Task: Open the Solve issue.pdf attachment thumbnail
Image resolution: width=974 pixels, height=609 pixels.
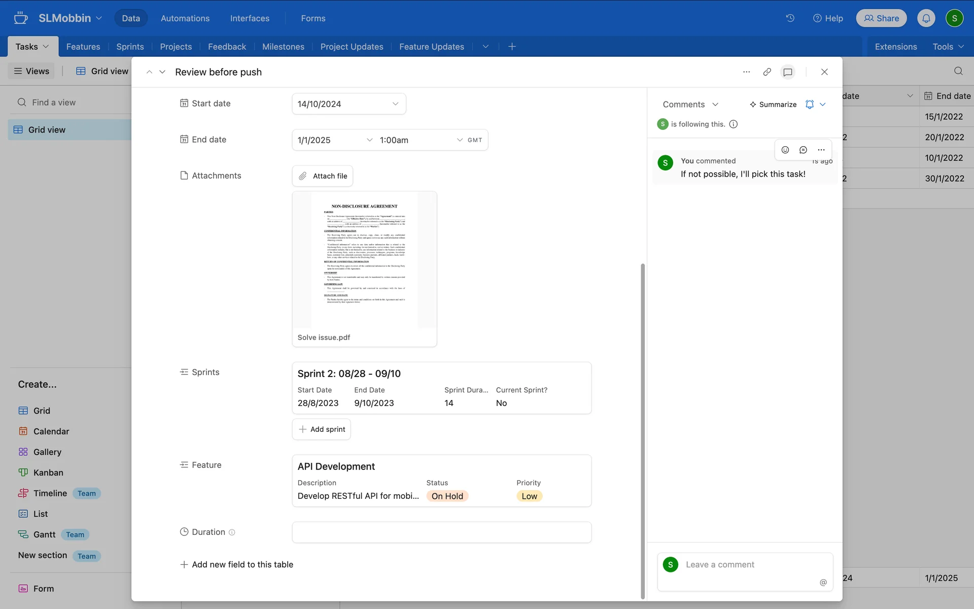Action: tap(364, 260)
